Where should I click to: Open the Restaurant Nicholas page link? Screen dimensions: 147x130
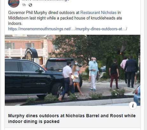click(98, 13)
